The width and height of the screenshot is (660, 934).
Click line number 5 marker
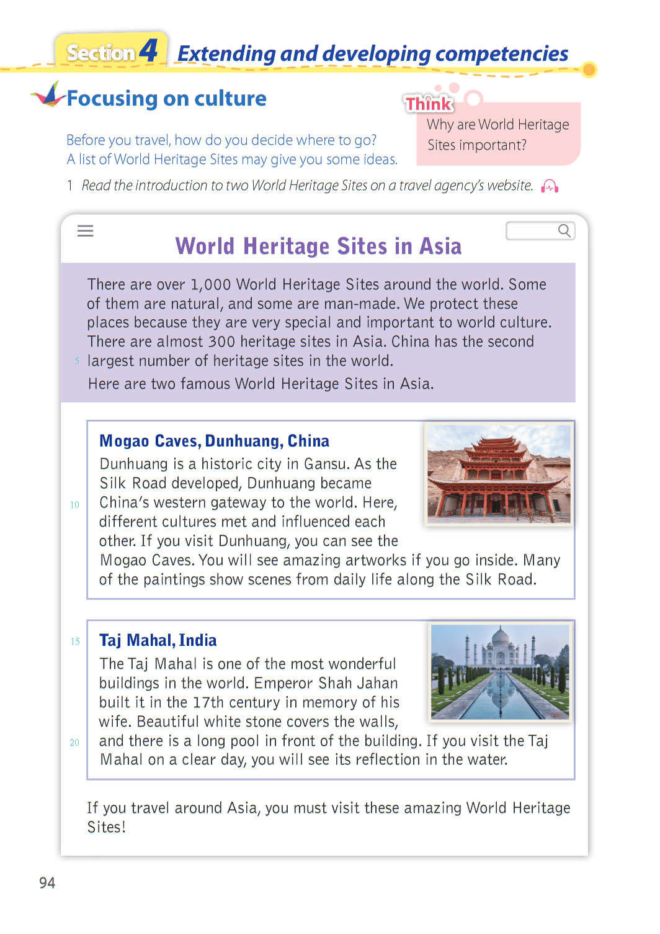coord(77,361)
